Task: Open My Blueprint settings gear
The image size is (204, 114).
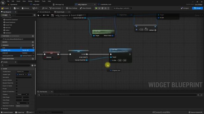Action: coord(34,15)
